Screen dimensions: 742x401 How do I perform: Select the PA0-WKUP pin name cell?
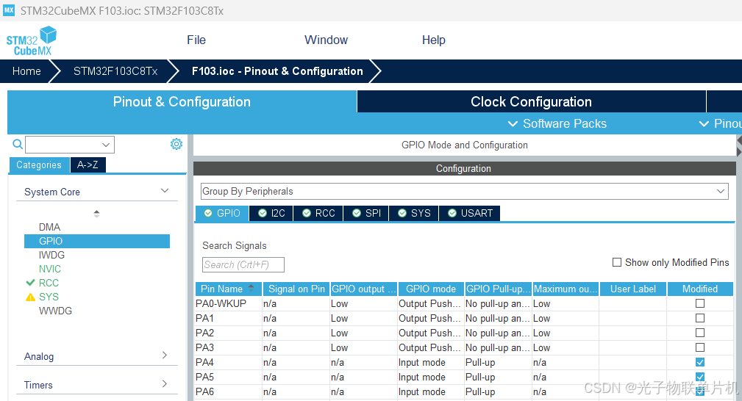tap(229, 303)
